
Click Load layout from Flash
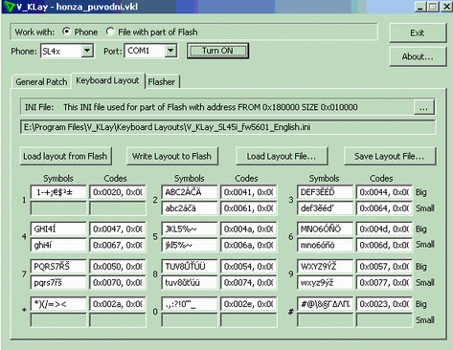65,156
